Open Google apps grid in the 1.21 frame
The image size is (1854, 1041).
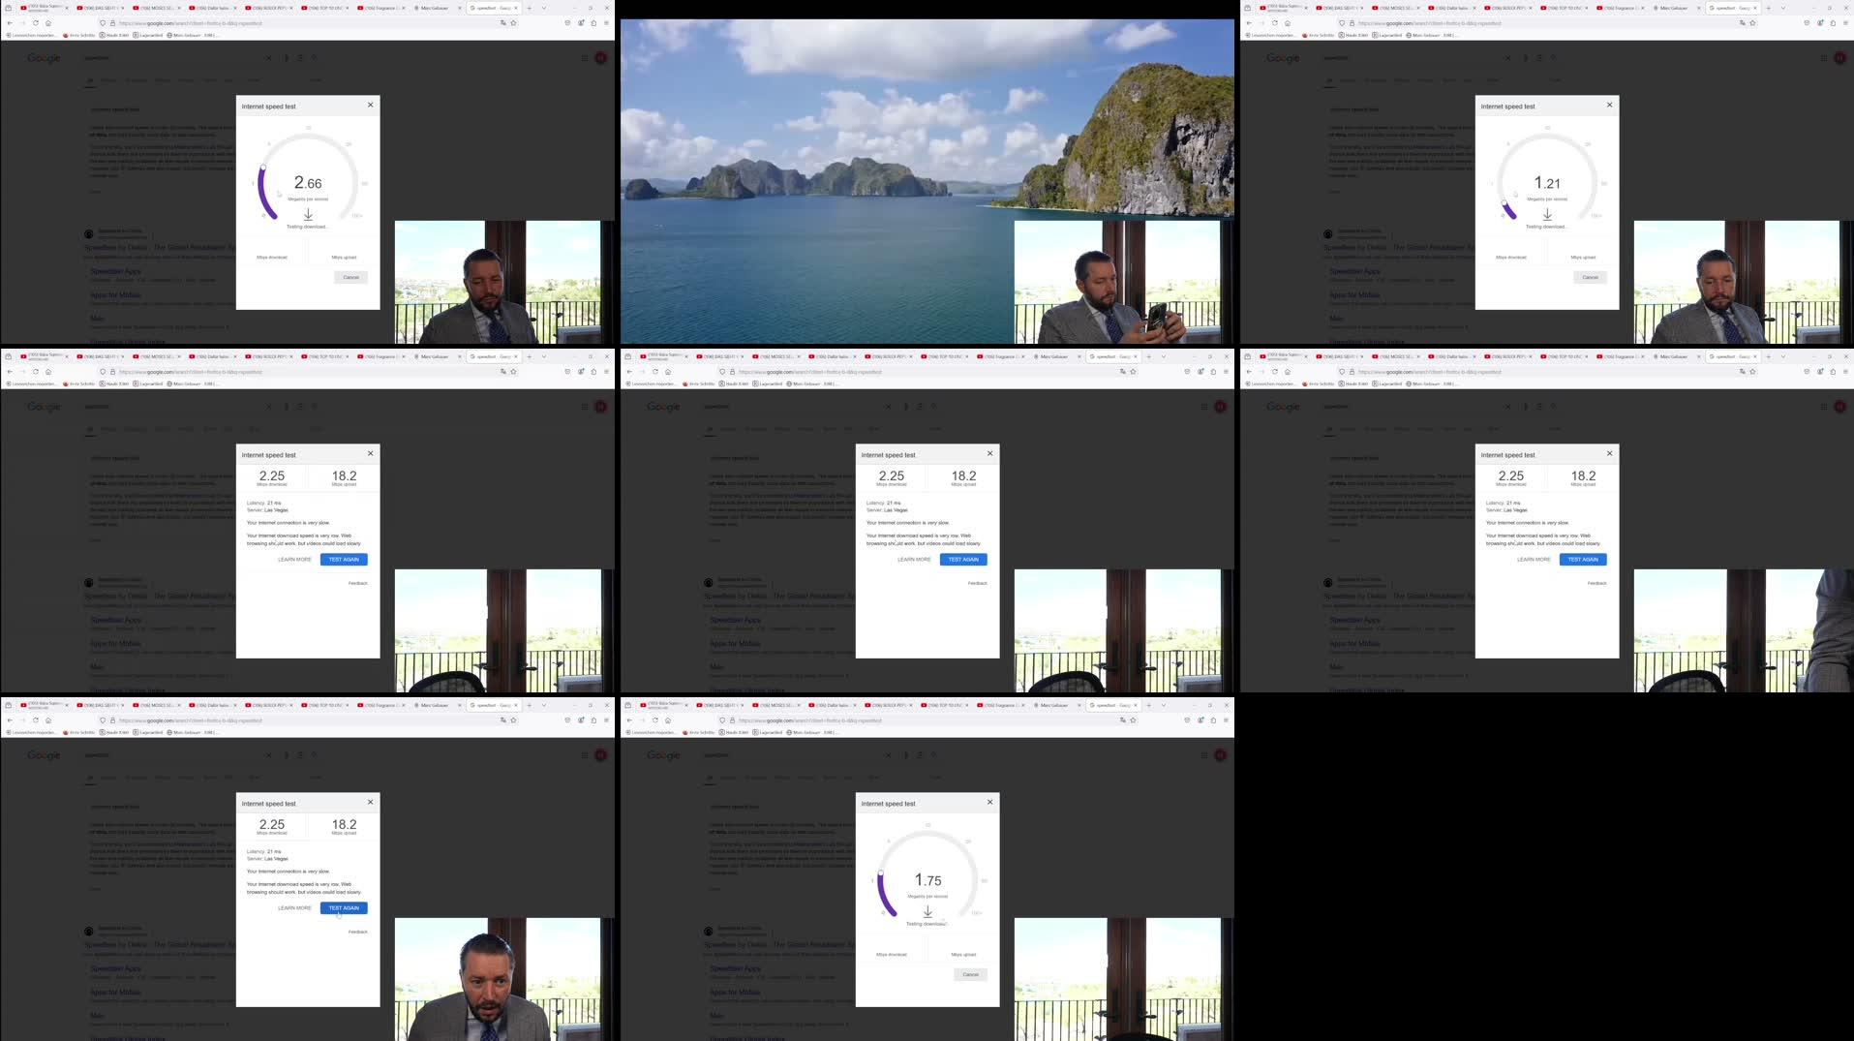click(1823, 58)
